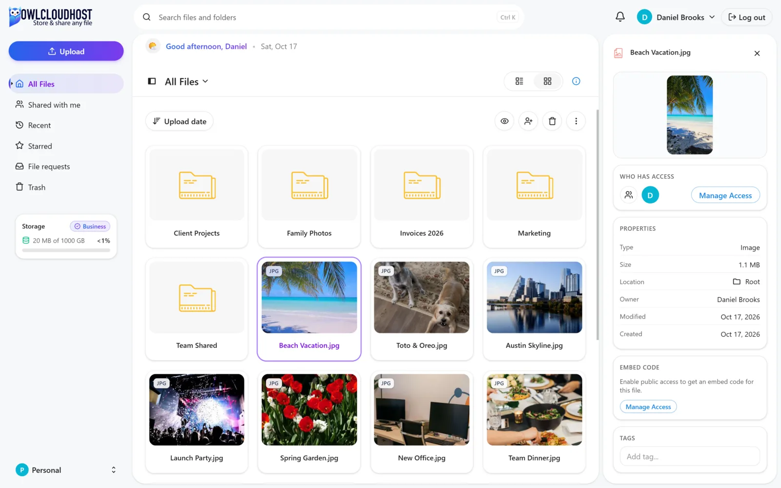Switch to list view layout
This screenshot has width=781, height=488.
519,81
